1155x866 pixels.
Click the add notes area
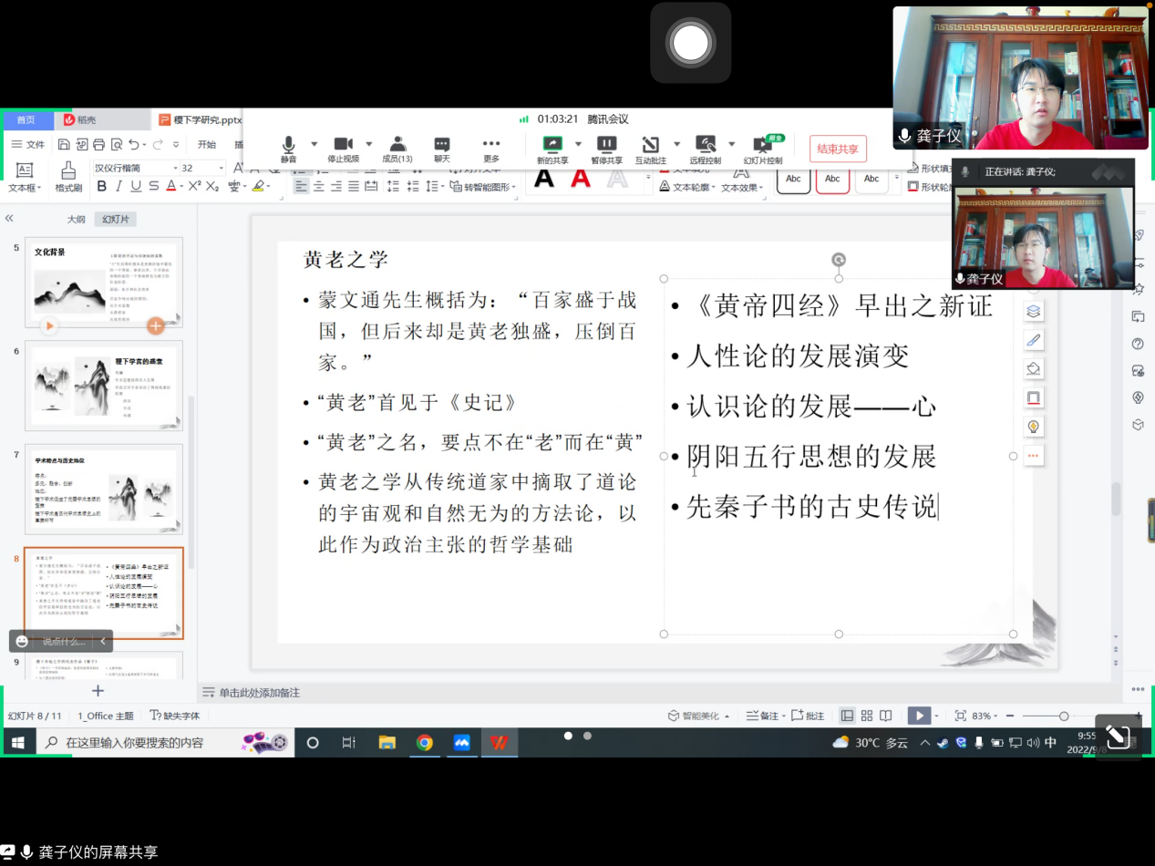259,693
